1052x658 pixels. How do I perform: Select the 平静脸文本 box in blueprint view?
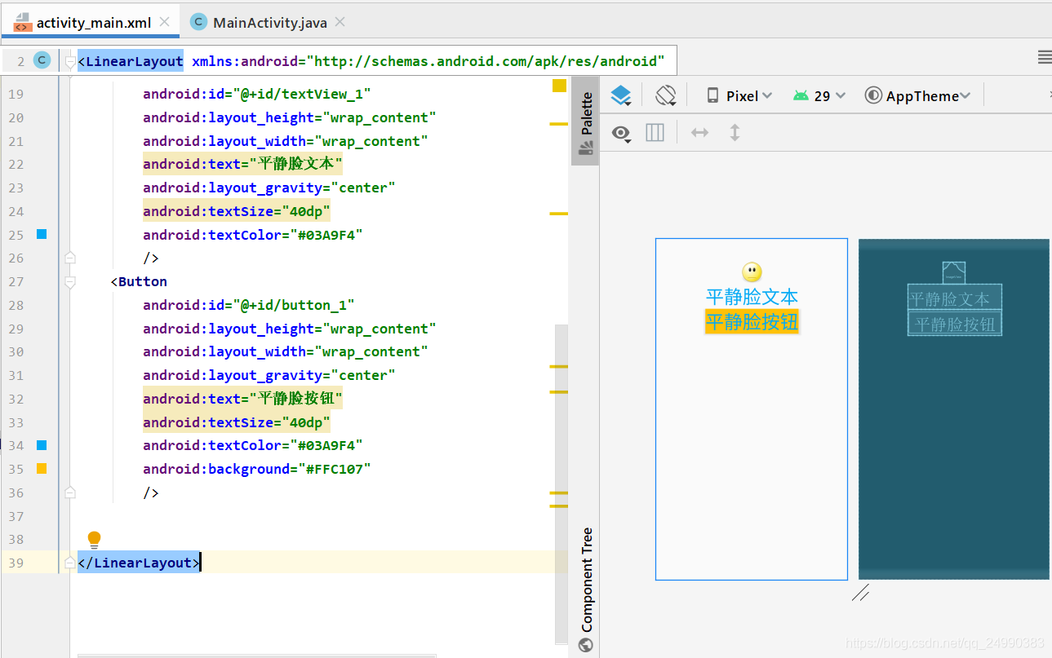pyautogui.click(x=954, y=298)
